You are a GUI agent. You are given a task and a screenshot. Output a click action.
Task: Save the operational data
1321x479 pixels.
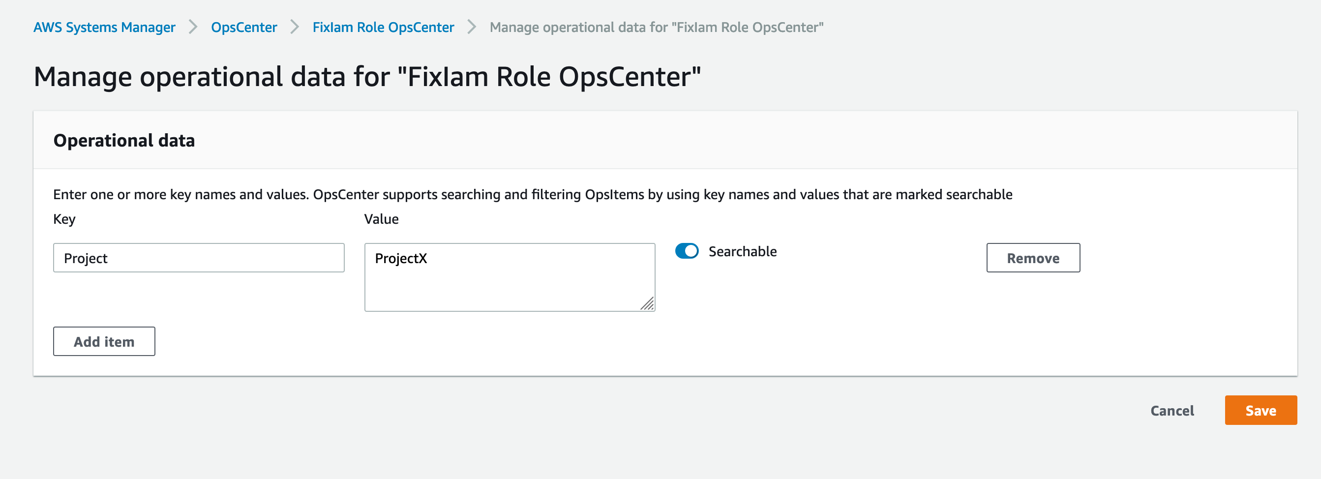(x=1261, y=410)
